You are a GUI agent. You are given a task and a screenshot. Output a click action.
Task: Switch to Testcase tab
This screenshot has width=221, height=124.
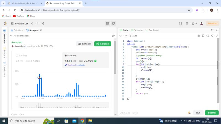(x=137, y=30)
